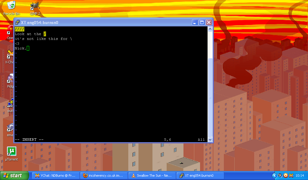
Task: Open the µTorrent desktop shortcut
Action: point(11,151)
